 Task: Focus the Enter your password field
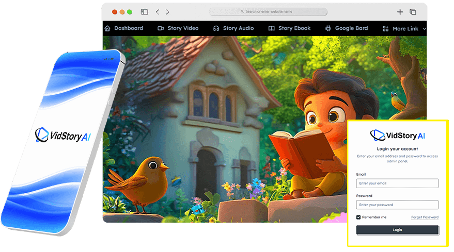pyautogui.click(x=397, y=205)
